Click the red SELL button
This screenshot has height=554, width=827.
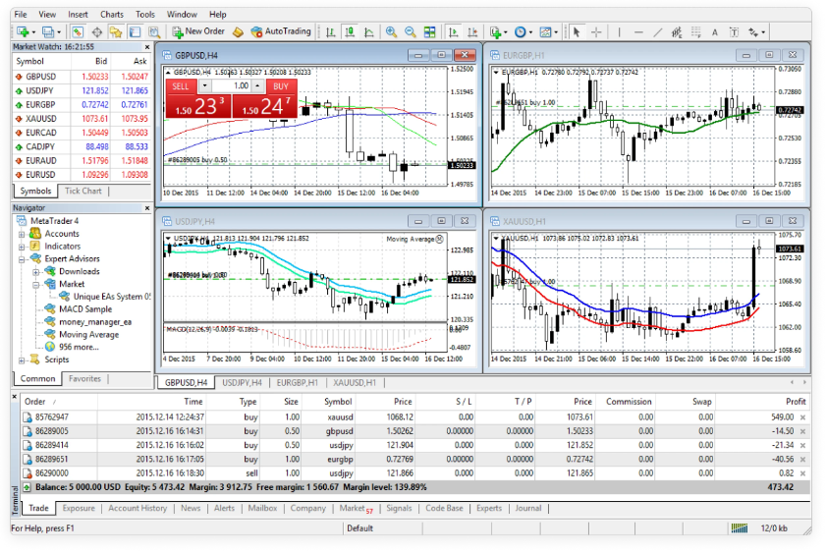181,86
